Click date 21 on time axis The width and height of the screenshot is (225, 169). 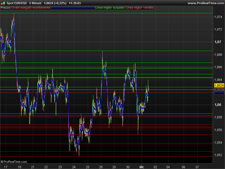tap(33, 167)
